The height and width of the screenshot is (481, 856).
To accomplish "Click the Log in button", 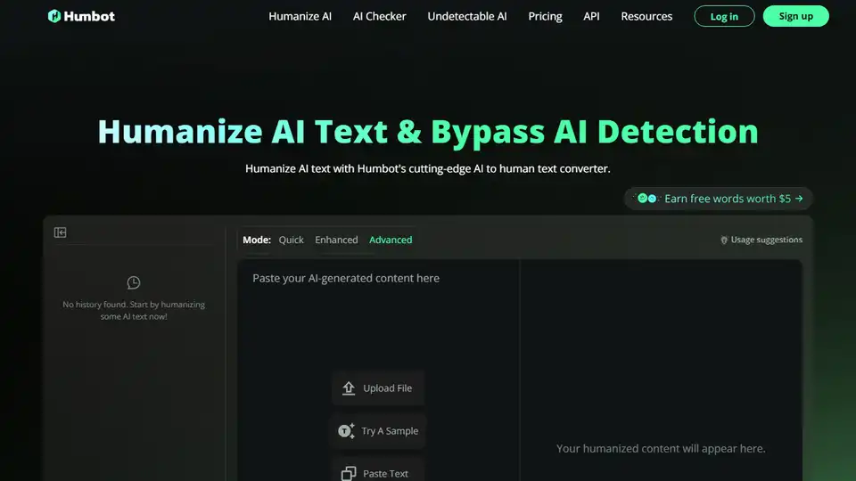I will click(x=724, y=16).
